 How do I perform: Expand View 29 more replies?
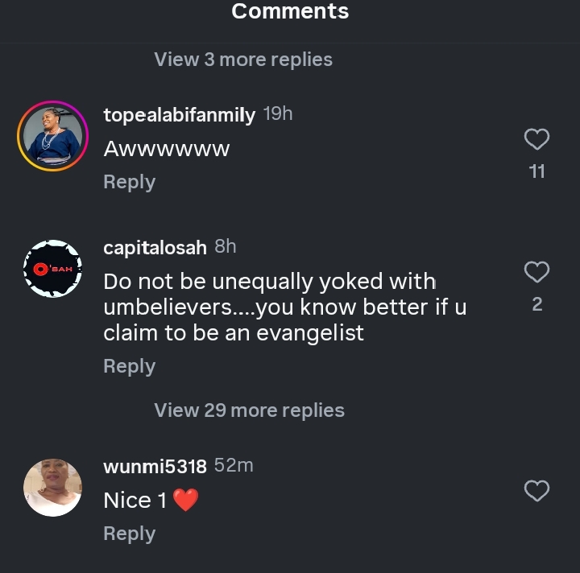pos(249,410)
